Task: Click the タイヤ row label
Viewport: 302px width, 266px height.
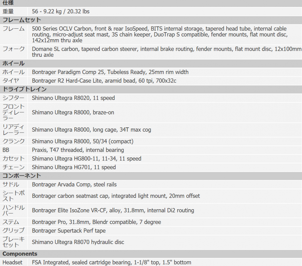Action: [x=11, y=81]
